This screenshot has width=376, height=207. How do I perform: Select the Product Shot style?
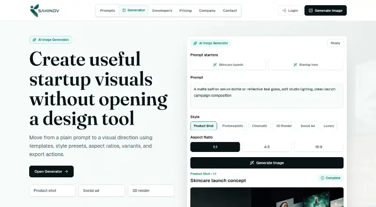pos(204,126)
